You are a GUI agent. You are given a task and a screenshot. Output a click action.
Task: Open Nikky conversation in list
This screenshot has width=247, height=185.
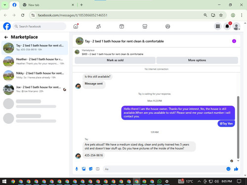(x=35, y=75)
